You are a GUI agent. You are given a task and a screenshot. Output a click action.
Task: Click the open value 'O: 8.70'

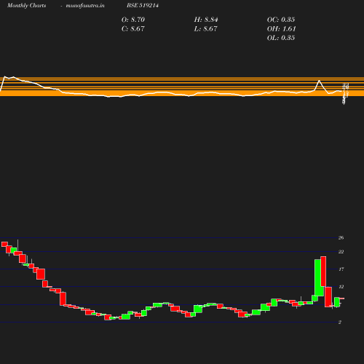(133, 20)
